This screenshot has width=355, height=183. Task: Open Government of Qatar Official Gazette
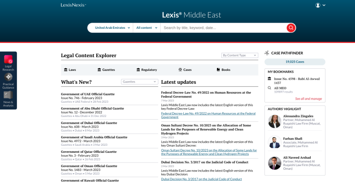88,152
